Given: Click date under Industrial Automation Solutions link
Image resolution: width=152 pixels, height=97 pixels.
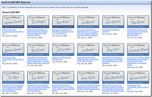Looking at the screenshot, I should [110, 34].
